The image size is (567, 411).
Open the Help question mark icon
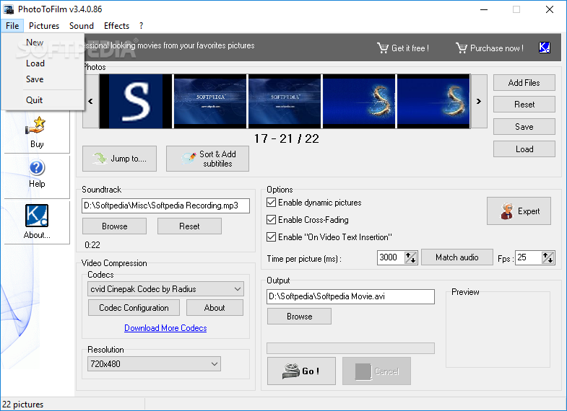(x=37, y=168)
